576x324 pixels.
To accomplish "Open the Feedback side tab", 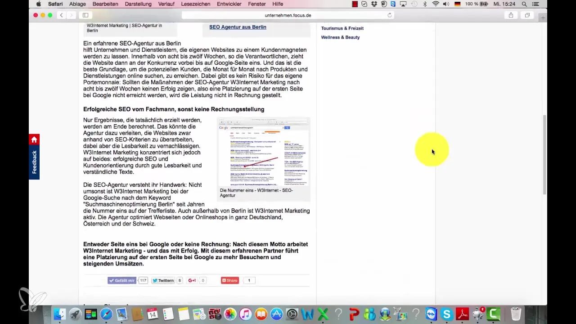I will click(x=34, y=162).
